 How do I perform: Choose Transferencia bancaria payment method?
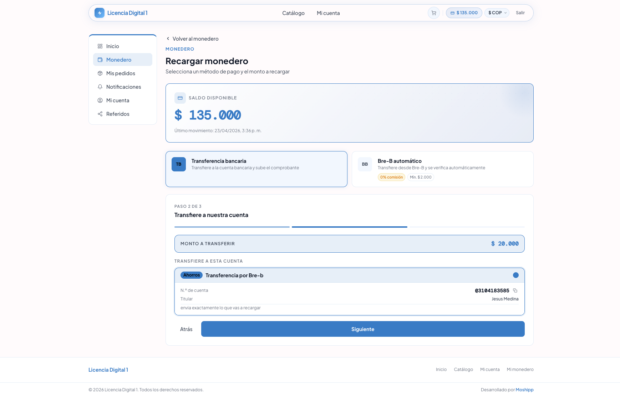(x=256, y=169)
